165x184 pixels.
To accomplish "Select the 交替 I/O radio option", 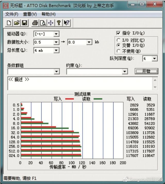I will point(118,45).
